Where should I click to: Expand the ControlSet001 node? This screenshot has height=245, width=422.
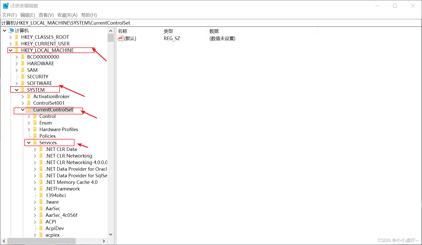(x=23, y=103)
